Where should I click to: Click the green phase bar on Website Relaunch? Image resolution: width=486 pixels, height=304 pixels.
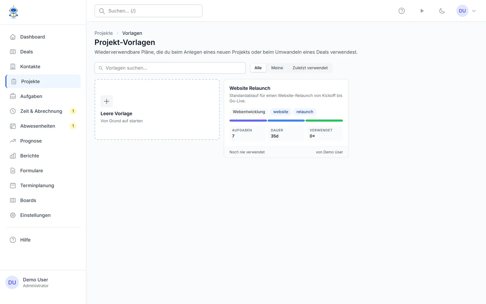324,121
